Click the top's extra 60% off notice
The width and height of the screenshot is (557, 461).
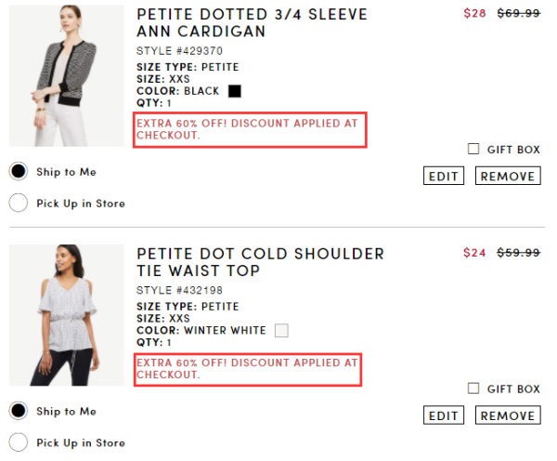point(247,368)
